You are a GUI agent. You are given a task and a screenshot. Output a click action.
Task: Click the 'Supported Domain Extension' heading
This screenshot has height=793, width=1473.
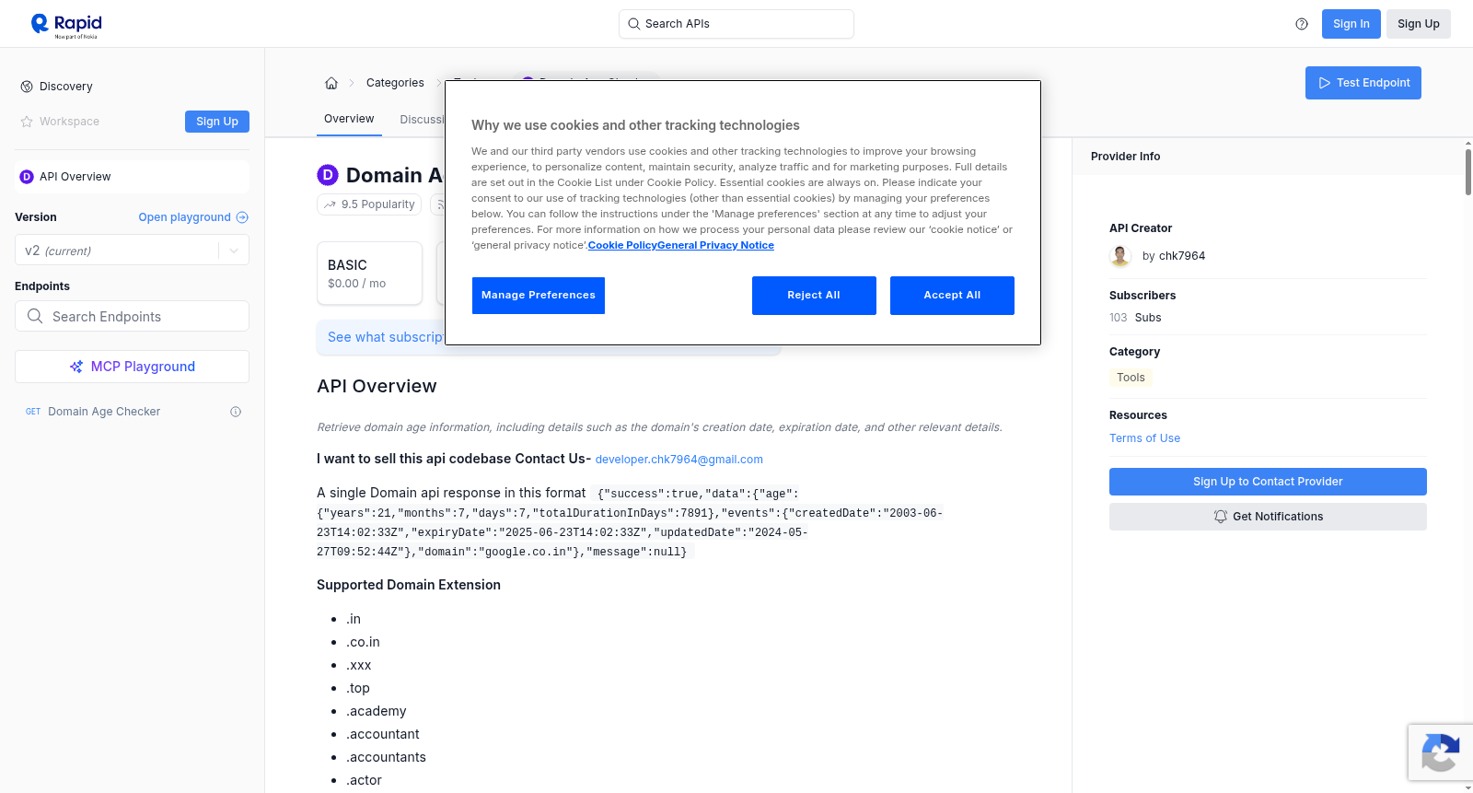click(409, 585)
